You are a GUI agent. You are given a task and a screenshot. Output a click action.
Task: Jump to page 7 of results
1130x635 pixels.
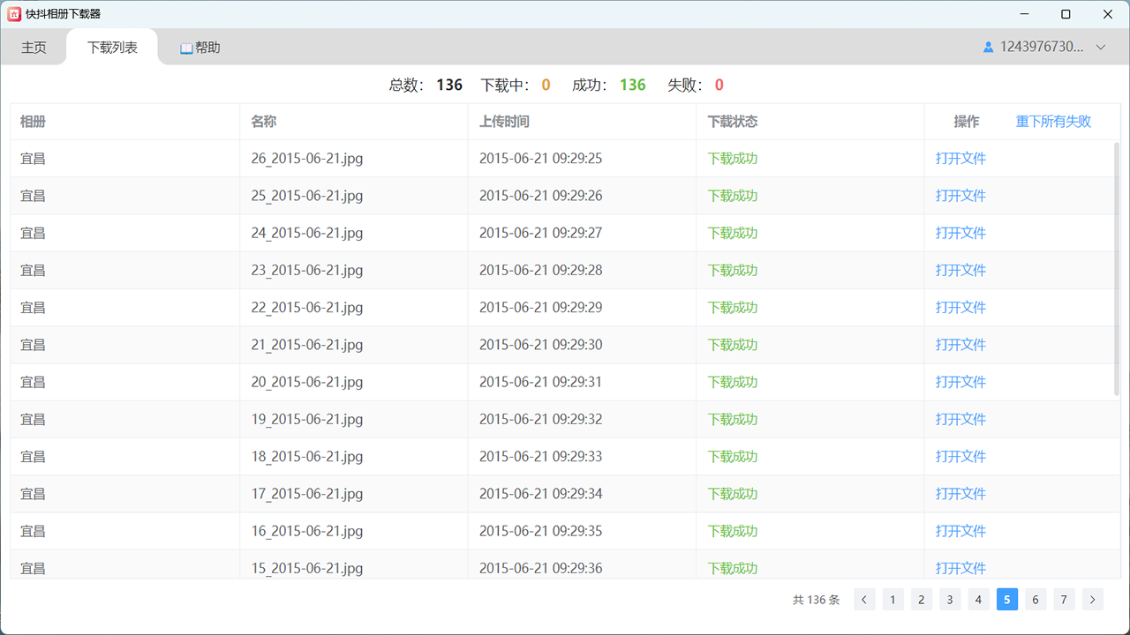click(1064, 600)
